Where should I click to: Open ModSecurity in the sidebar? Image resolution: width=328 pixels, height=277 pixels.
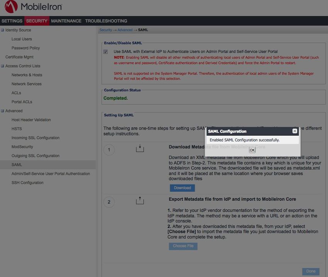coord(22,147)
